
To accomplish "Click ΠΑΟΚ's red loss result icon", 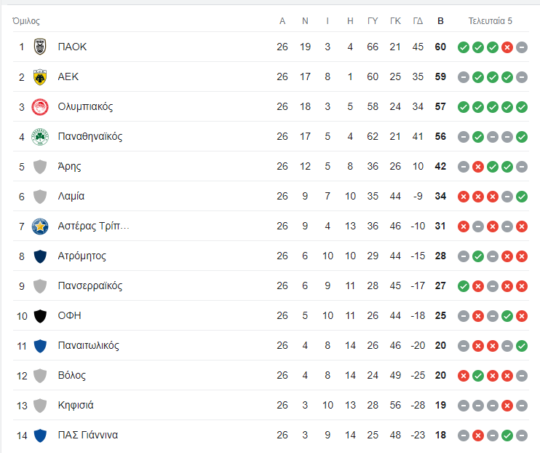I will click(x=507, y=47).
